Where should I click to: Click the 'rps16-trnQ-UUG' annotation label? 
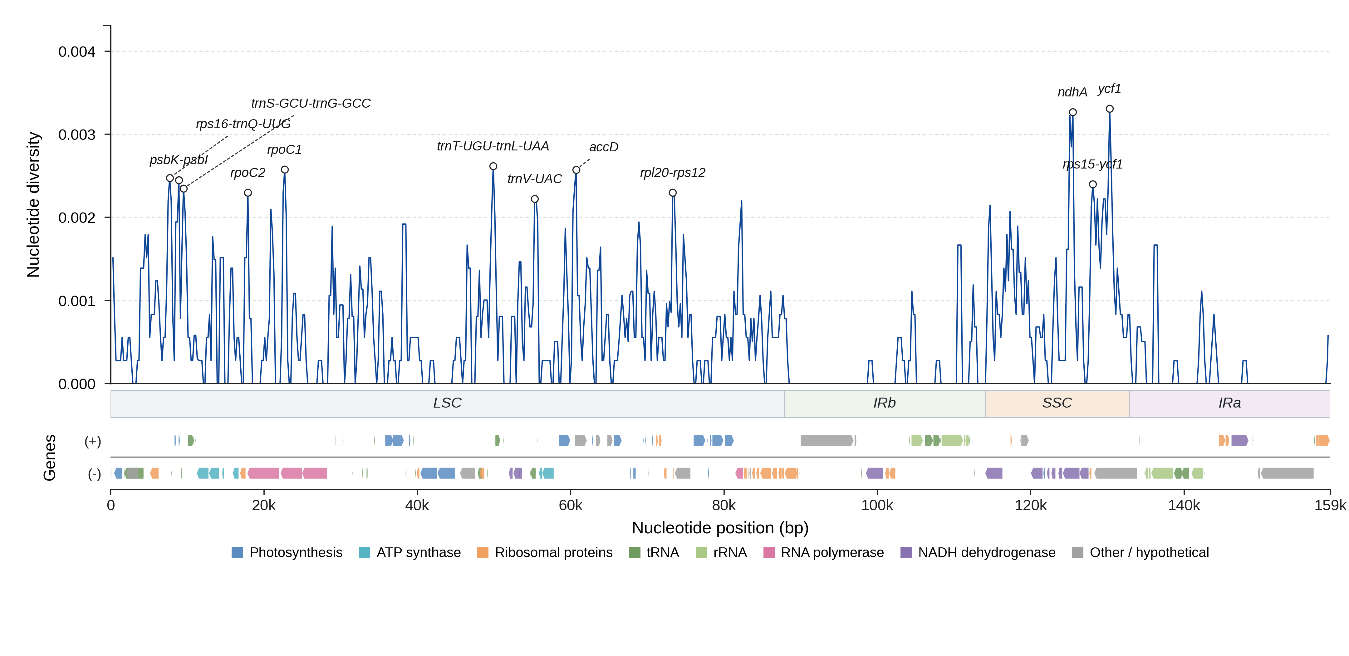(243, 124)
